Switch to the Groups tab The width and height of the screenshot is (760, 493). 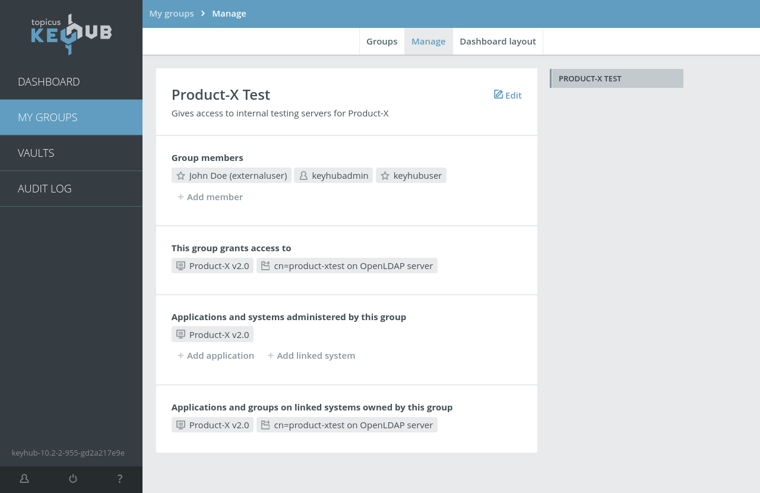382,42
